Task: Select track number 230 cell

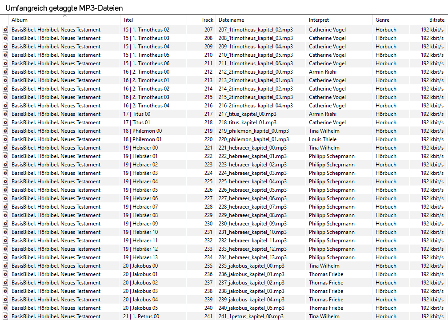Action: click(208, 224)
